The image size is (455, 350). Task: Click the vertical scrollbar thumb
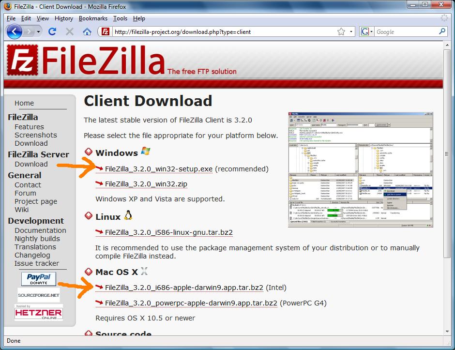coord(447,153)
